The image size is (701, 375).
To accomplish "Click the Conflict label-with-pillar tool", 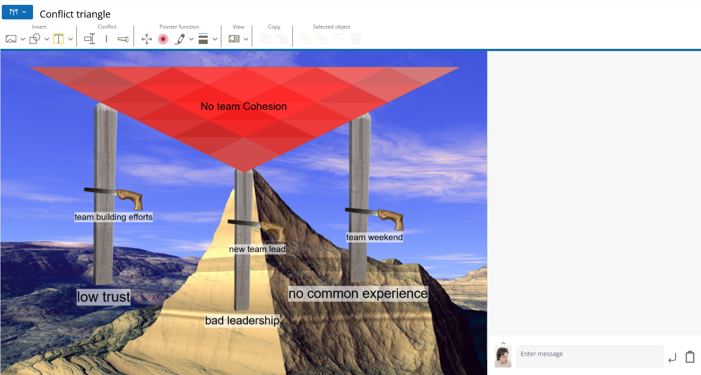I will (x=89, y=39).
